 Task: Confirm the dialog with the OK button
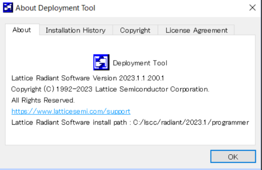point(233,157)
